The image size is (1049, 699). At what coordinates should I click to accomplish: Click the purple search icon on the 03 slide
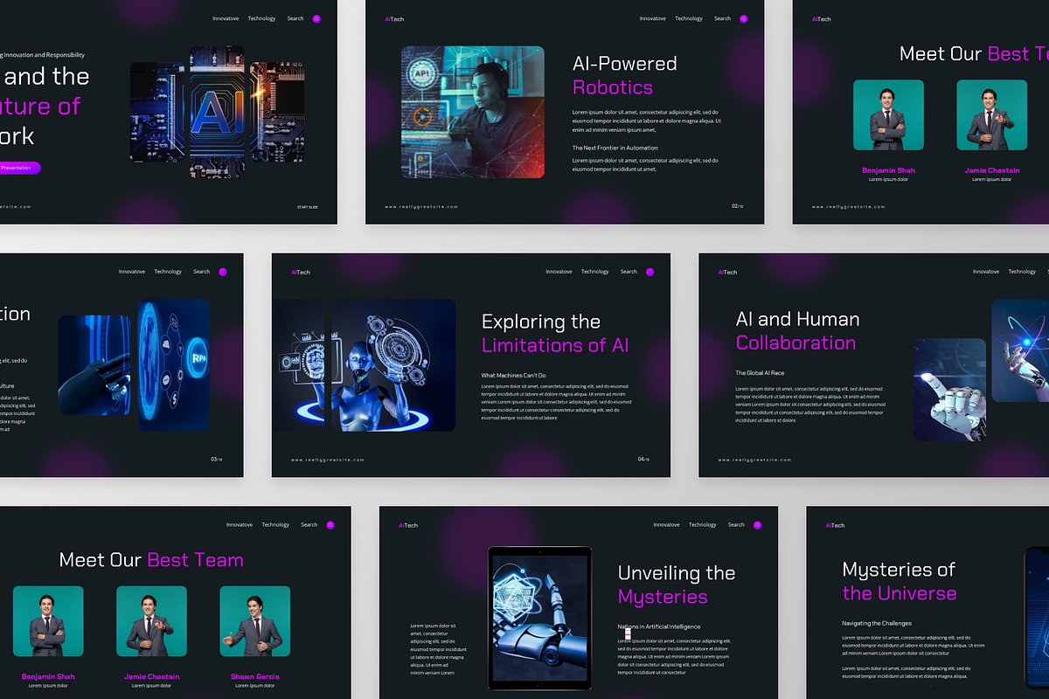coord(222,272)
